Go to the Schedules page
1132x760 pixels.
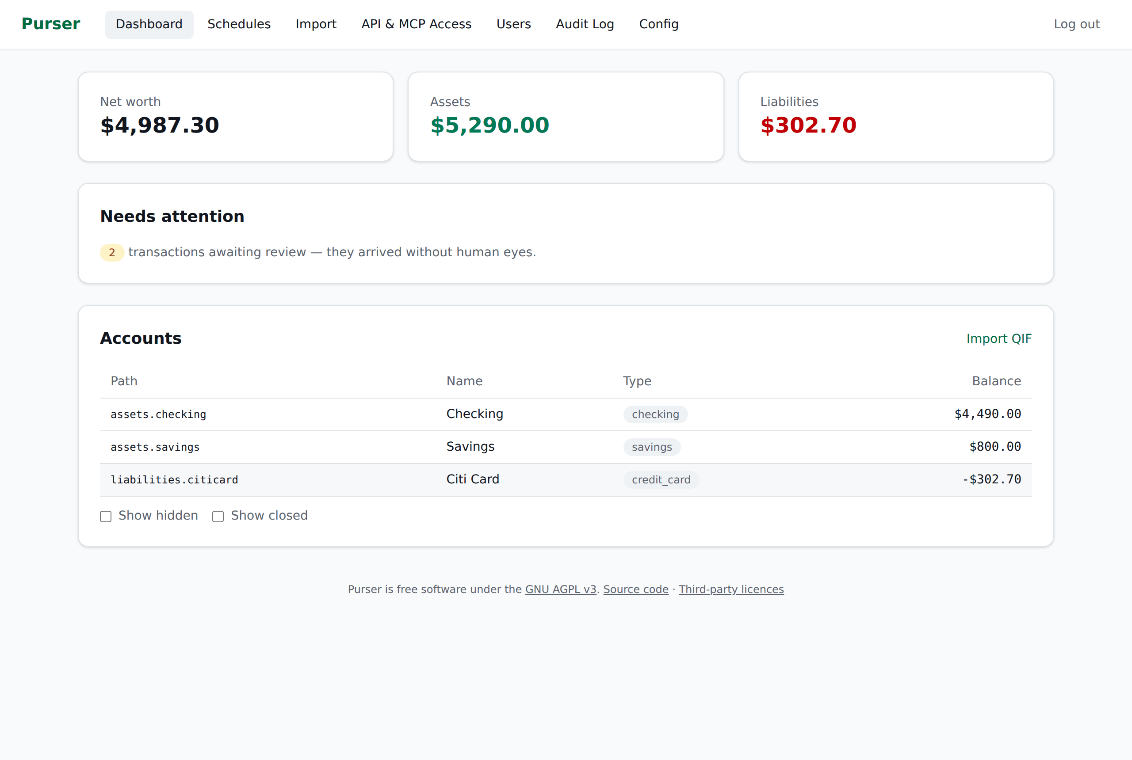(239, 24)
